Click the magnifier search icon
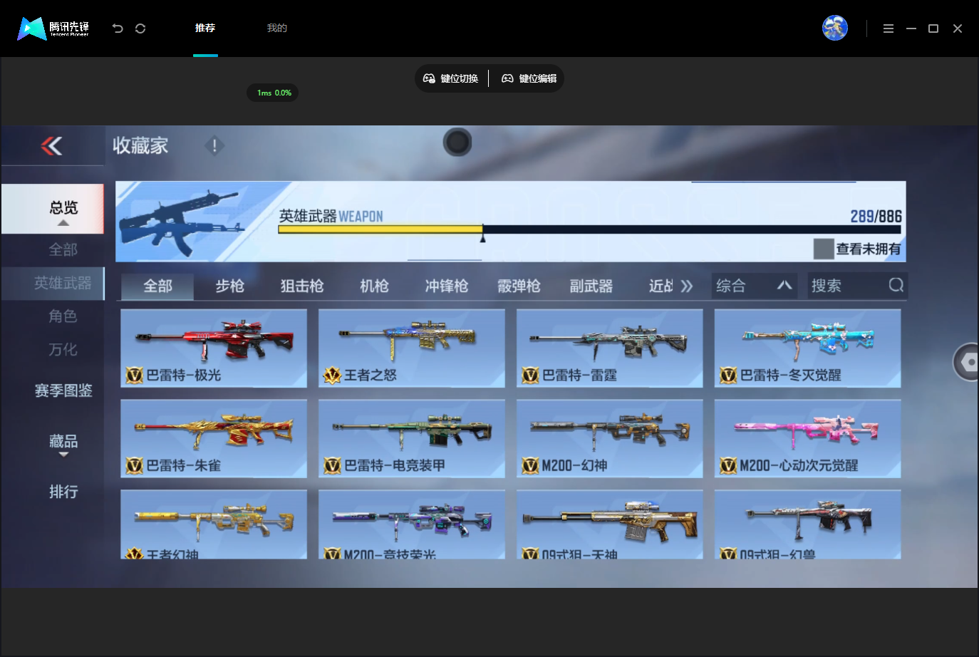 point(896,285)
